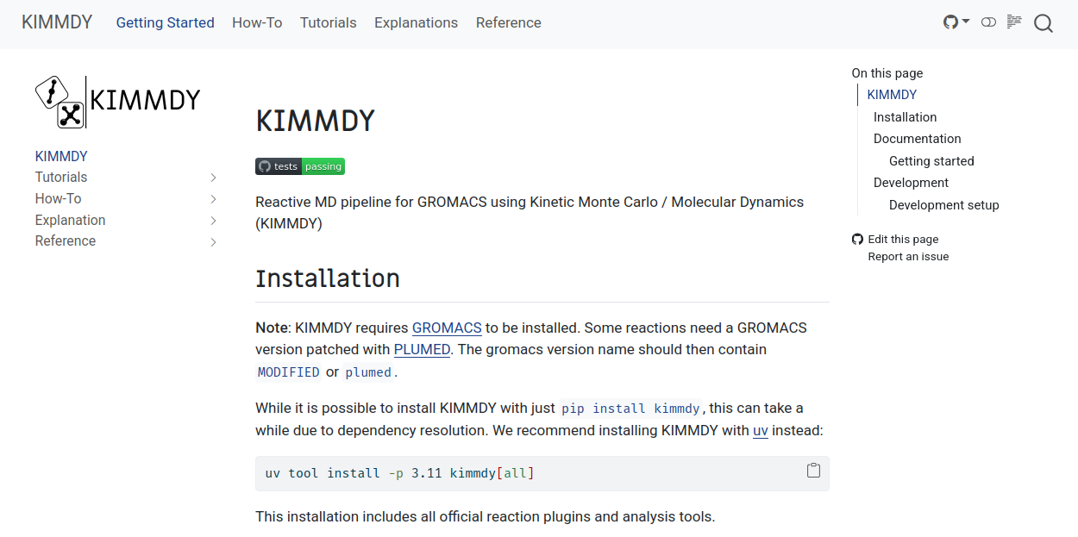Image resolution: width=1078 pixels, height=537 pixels.
Task: Jump to Development setup in page outline
Action: (943, 205)
